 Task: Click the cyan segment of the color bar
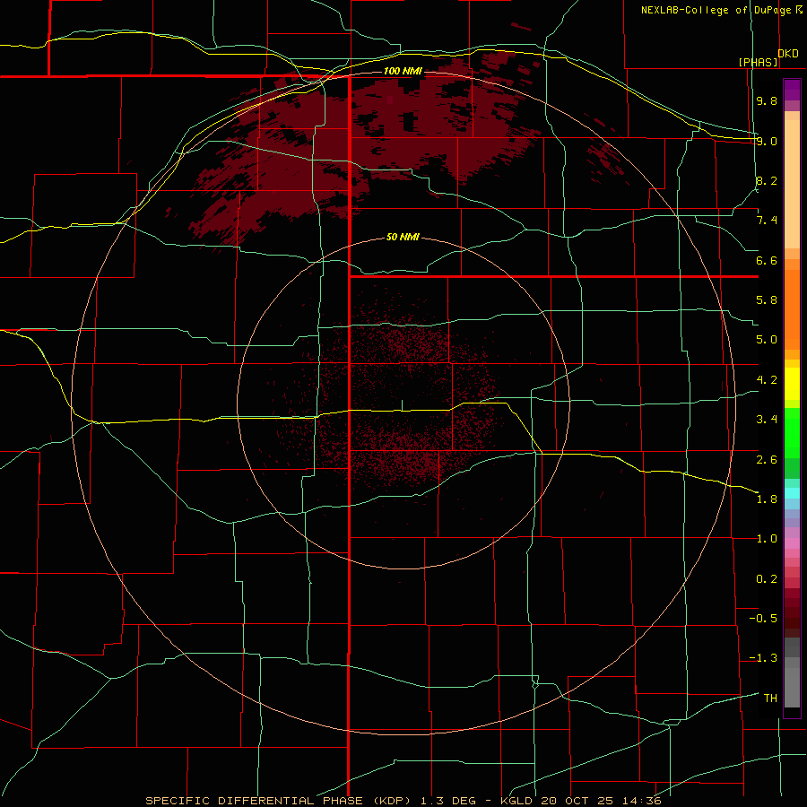click(x=792, y=492)
